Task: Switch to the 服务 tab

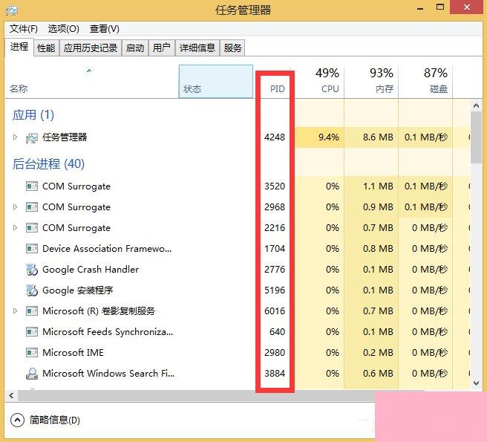Action: coord(232,48)
